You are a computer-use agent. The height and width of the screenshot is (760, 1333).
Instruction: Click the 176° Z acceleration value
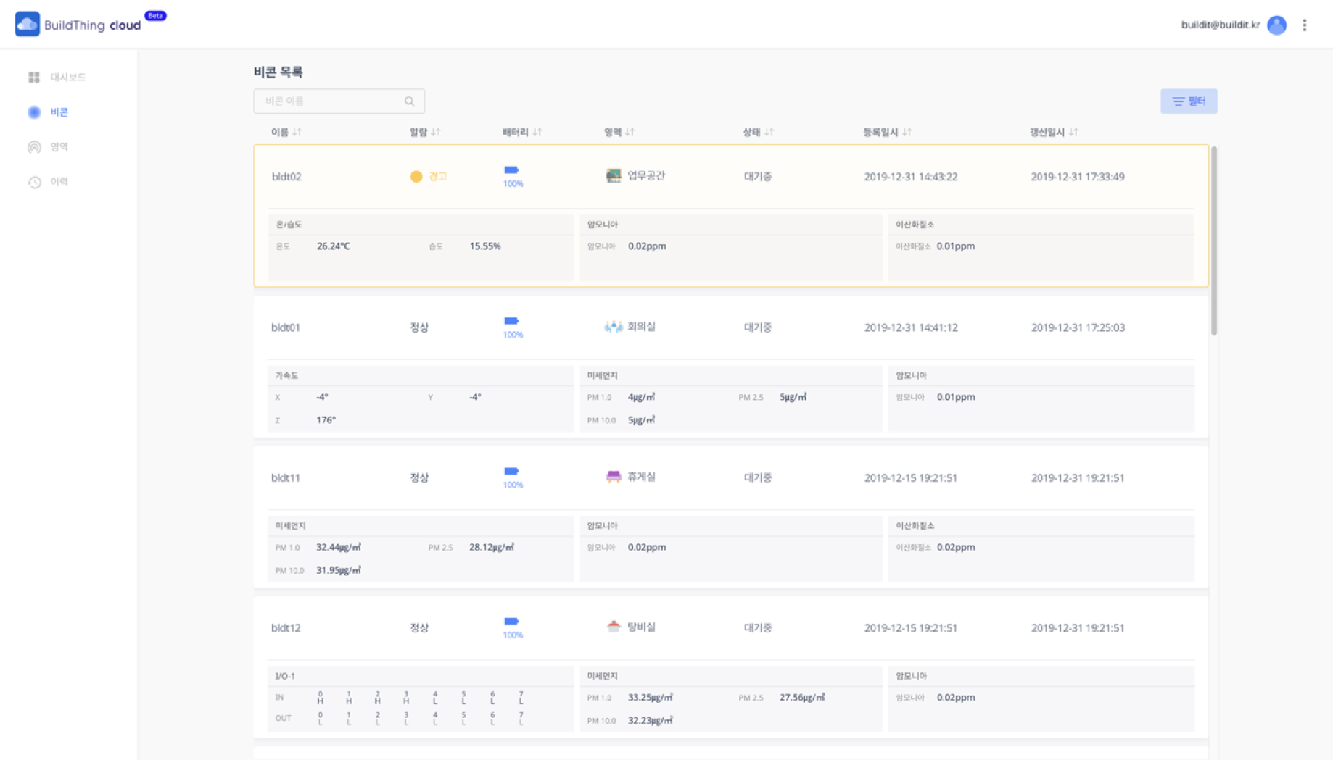pyautogui.click(x=326, y=420)
